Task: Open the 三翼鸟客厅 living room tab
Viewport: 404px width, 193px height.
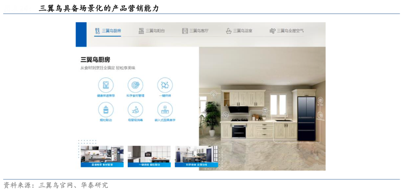Action: coord(195,31)
